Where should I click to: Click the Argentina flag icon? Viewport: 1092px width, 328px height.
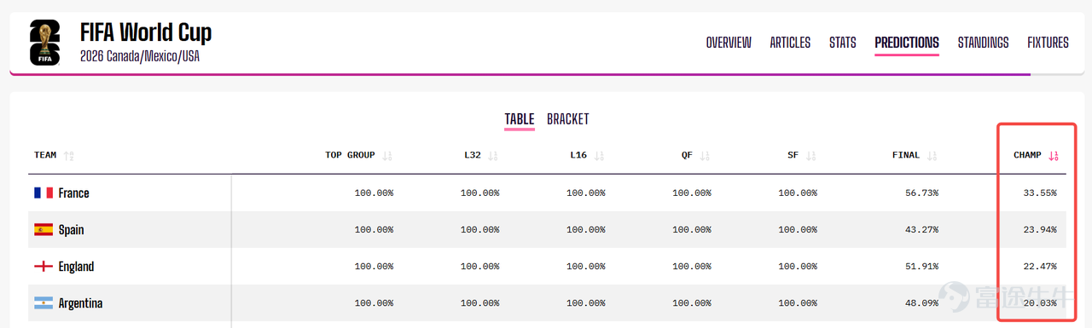[x=44, y=303]
